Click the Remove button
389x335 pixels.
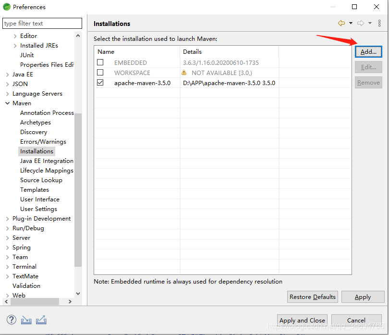tap(368, 83)
